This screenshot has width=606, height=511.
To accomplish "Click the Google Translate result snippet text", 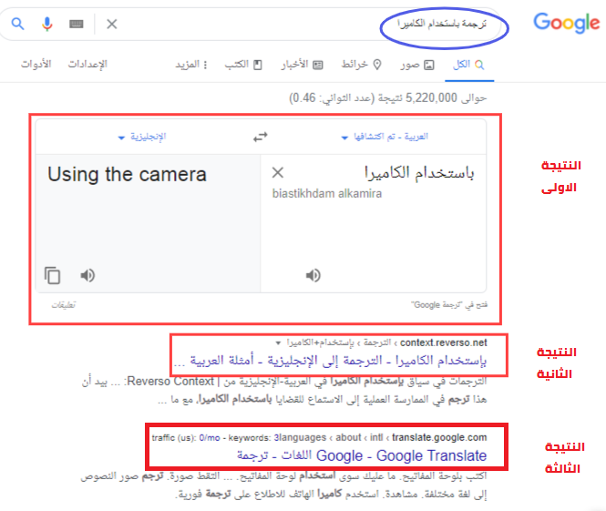I will click(283, 485).
